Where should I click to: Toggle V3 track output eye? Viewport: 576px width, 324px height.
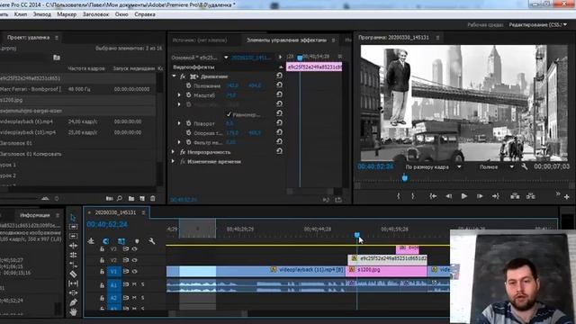[x=134, y=249]
